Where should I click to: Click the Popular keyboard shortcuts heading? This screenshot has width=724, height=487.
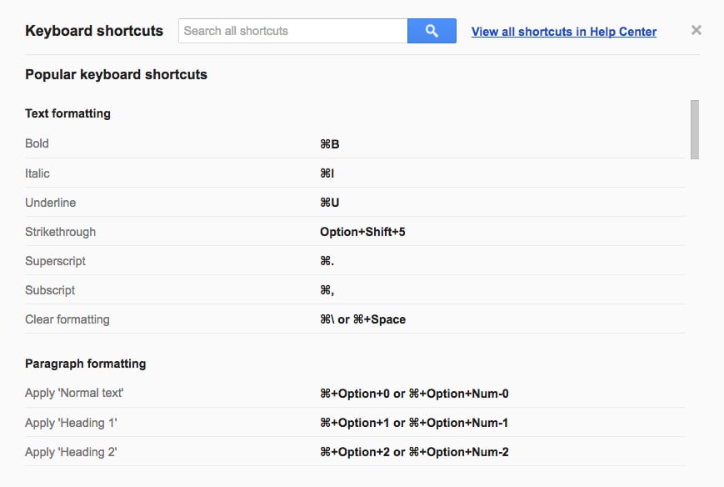(116, 74)
